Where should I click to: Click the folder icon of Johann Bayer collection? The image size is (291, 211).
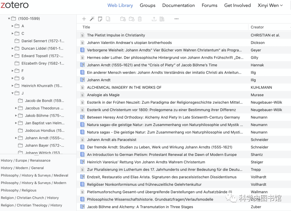coord(20,145)
